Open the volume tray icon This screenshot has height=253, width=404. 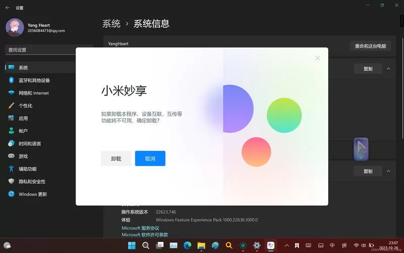click(x=364, y=245)
